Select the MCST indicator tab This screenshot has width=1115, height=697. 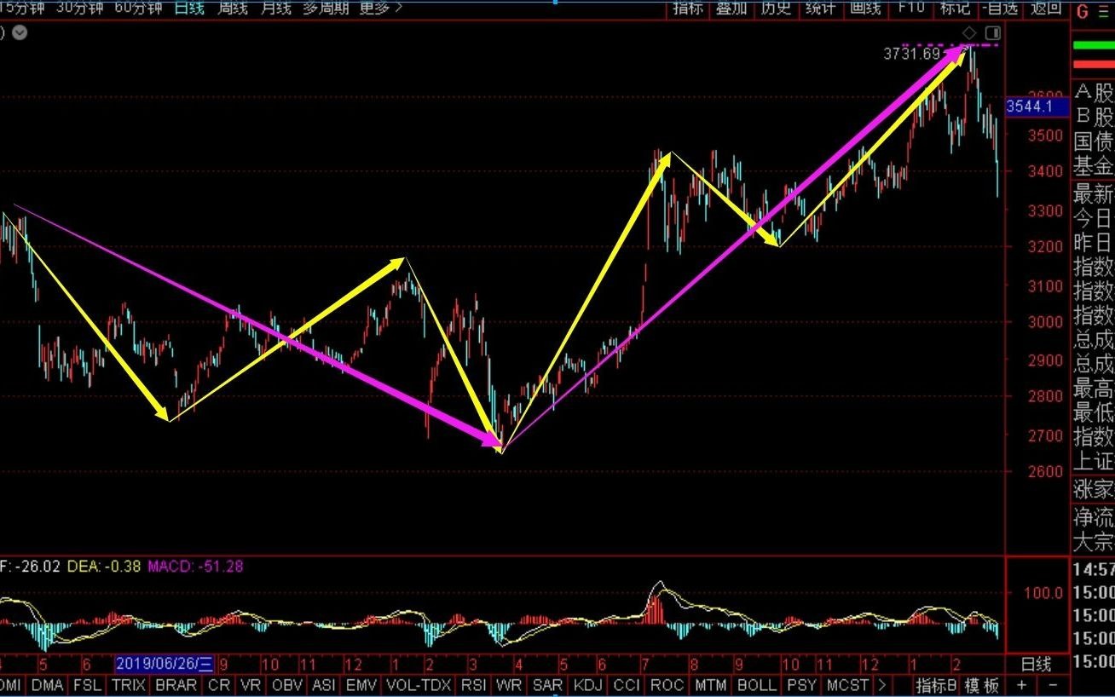pyautogui.click(x=847, y=685)
